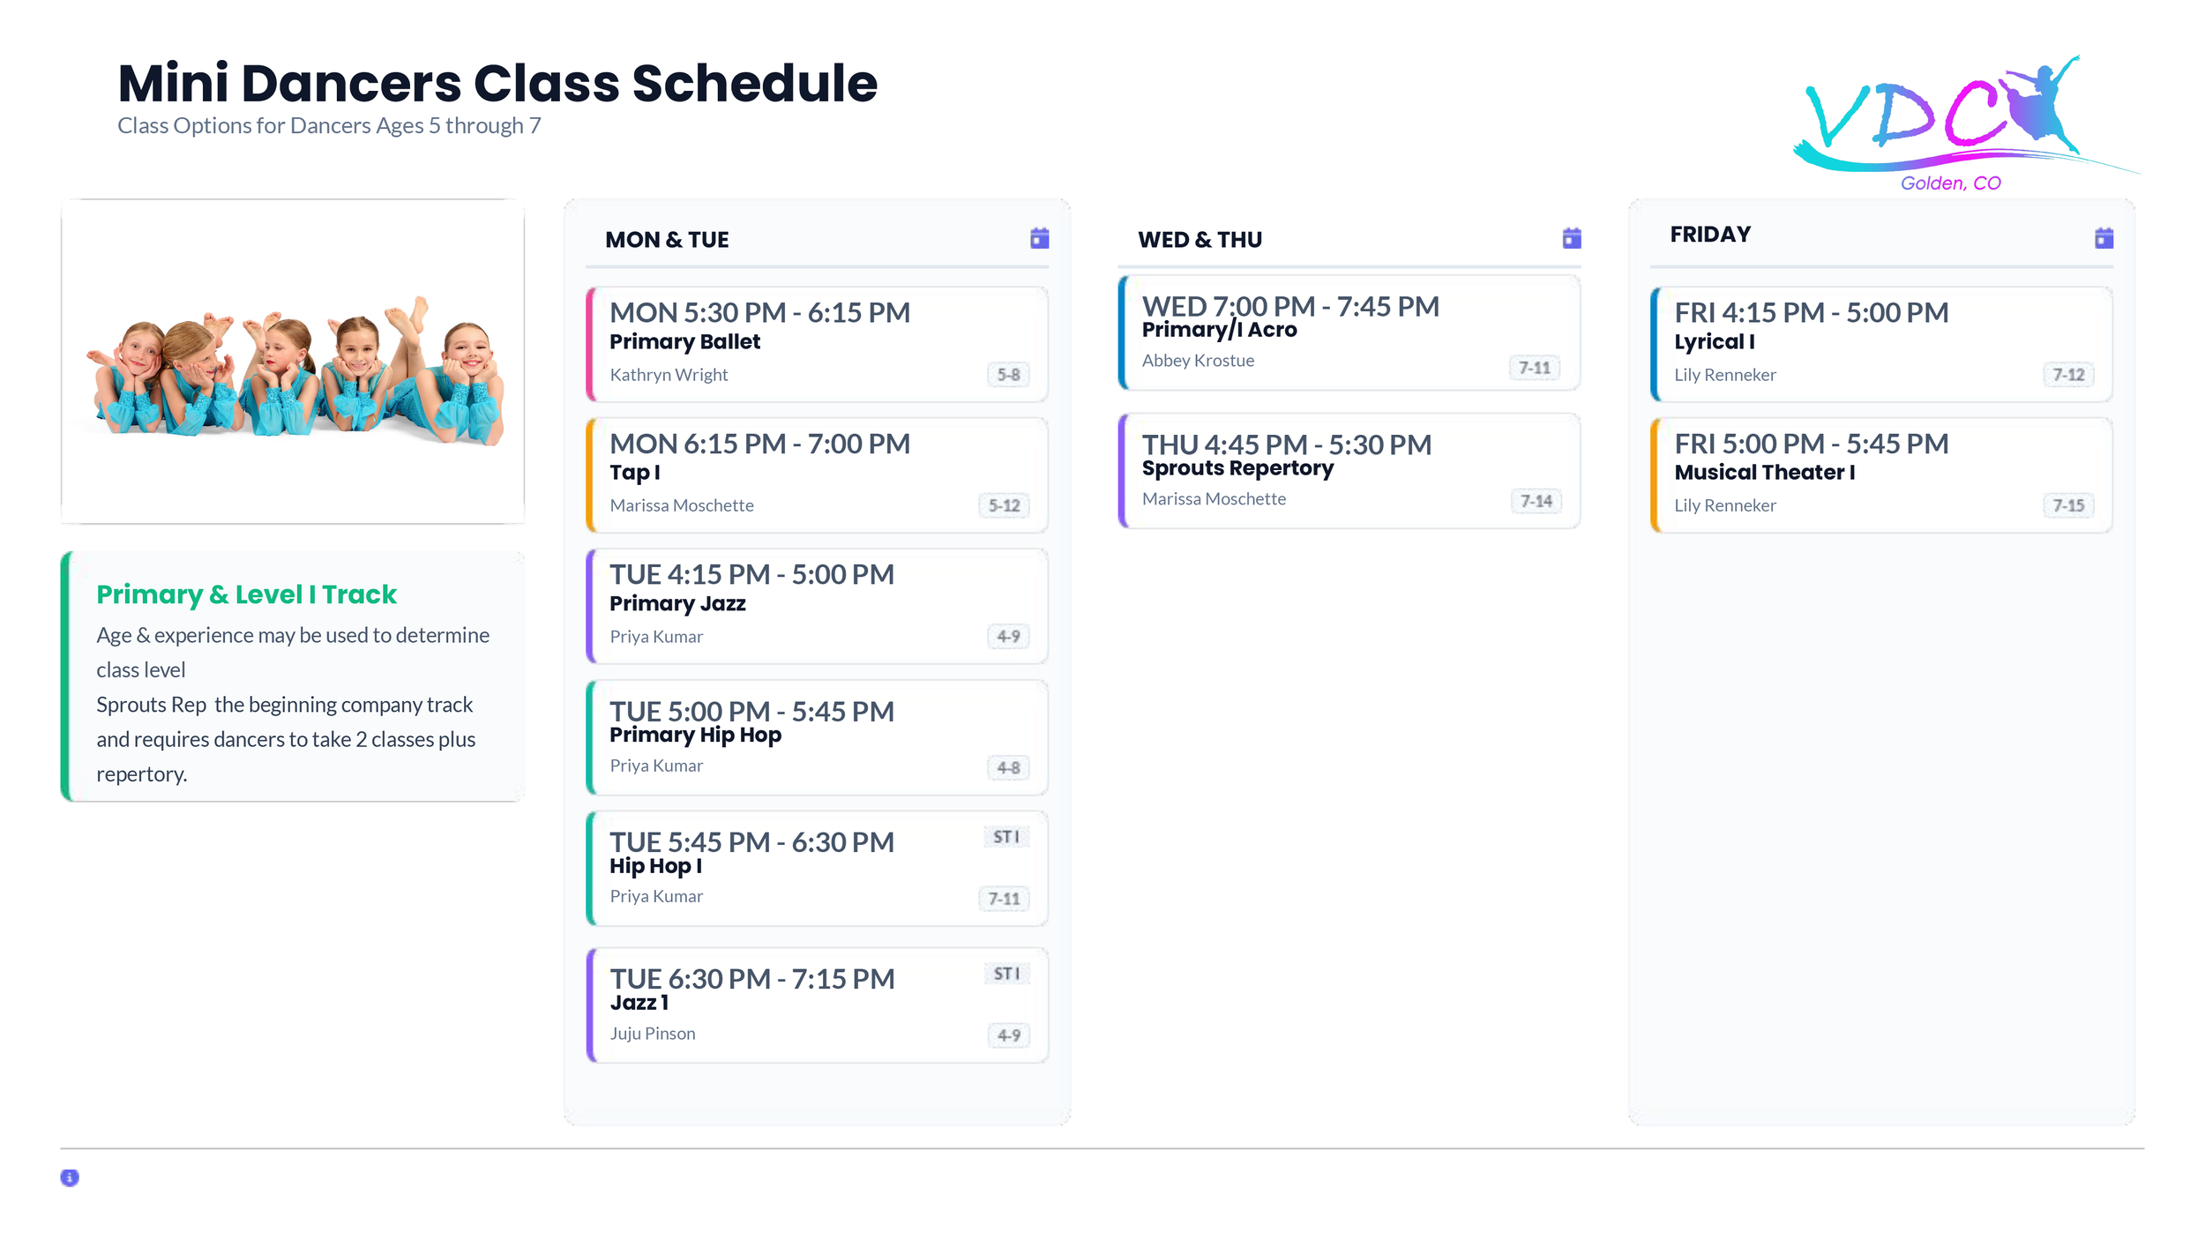The height and width of the screenshot is (1240, 2205).
Task: Select the Primary Hip Hop class card
Action: pyautogui.click(x=817, y=737)
